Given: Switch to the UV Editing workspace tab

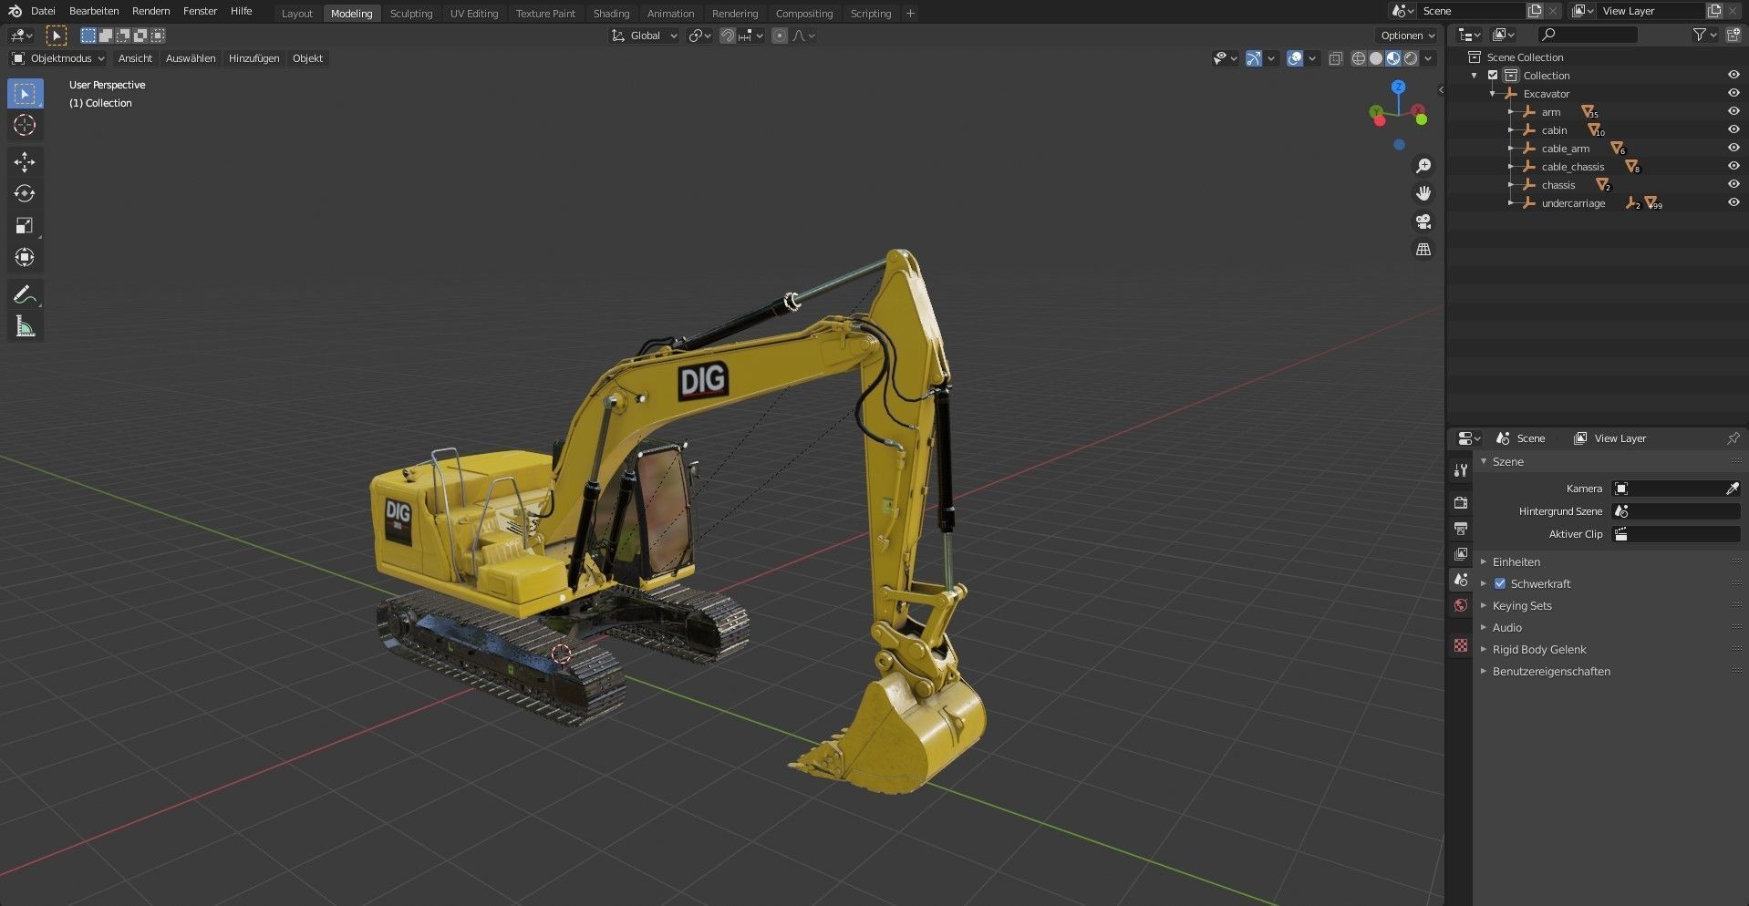Looking at the screenshot, I should click(x=474, y=14).
